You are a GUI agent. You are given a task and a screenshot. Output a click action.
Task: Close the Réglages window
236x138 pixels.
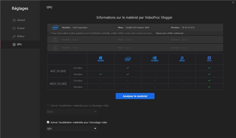(233, 2)
